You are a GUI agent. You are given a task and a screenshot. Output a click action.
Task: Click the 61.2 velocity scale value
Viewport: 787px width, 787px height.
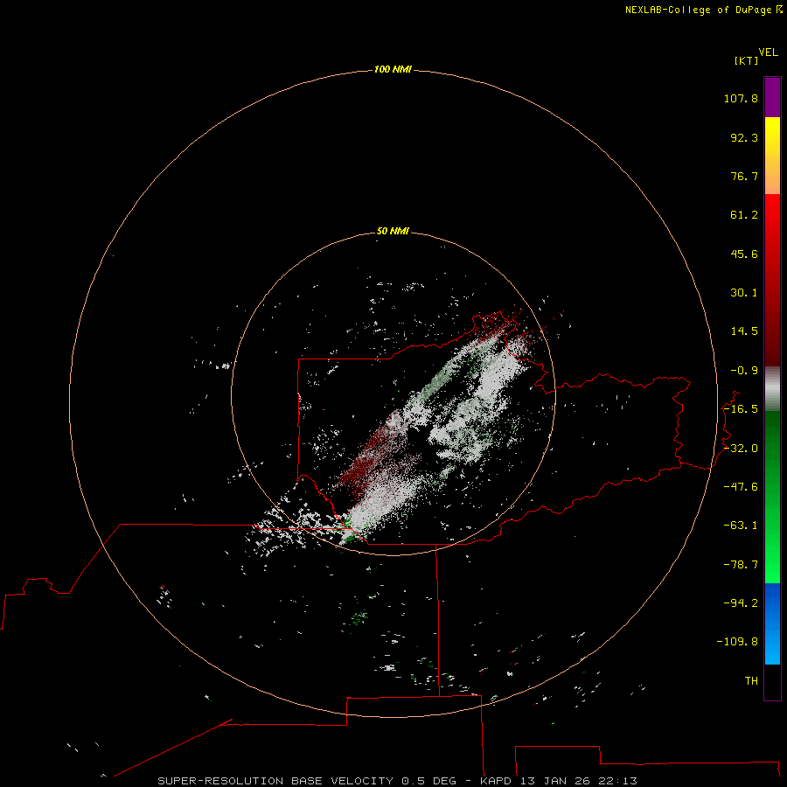tap(744, 215)
